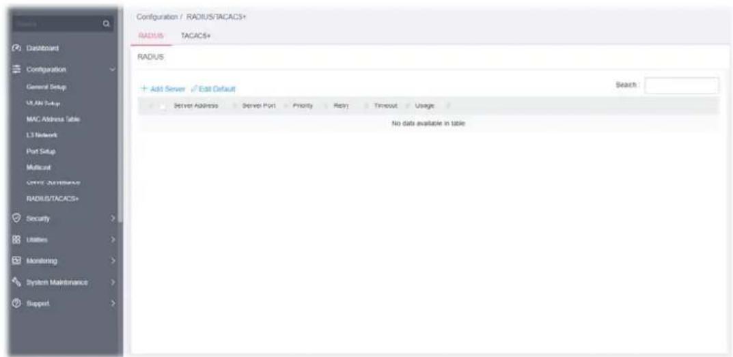Sort by Server Port column

[x=258, y=106]
